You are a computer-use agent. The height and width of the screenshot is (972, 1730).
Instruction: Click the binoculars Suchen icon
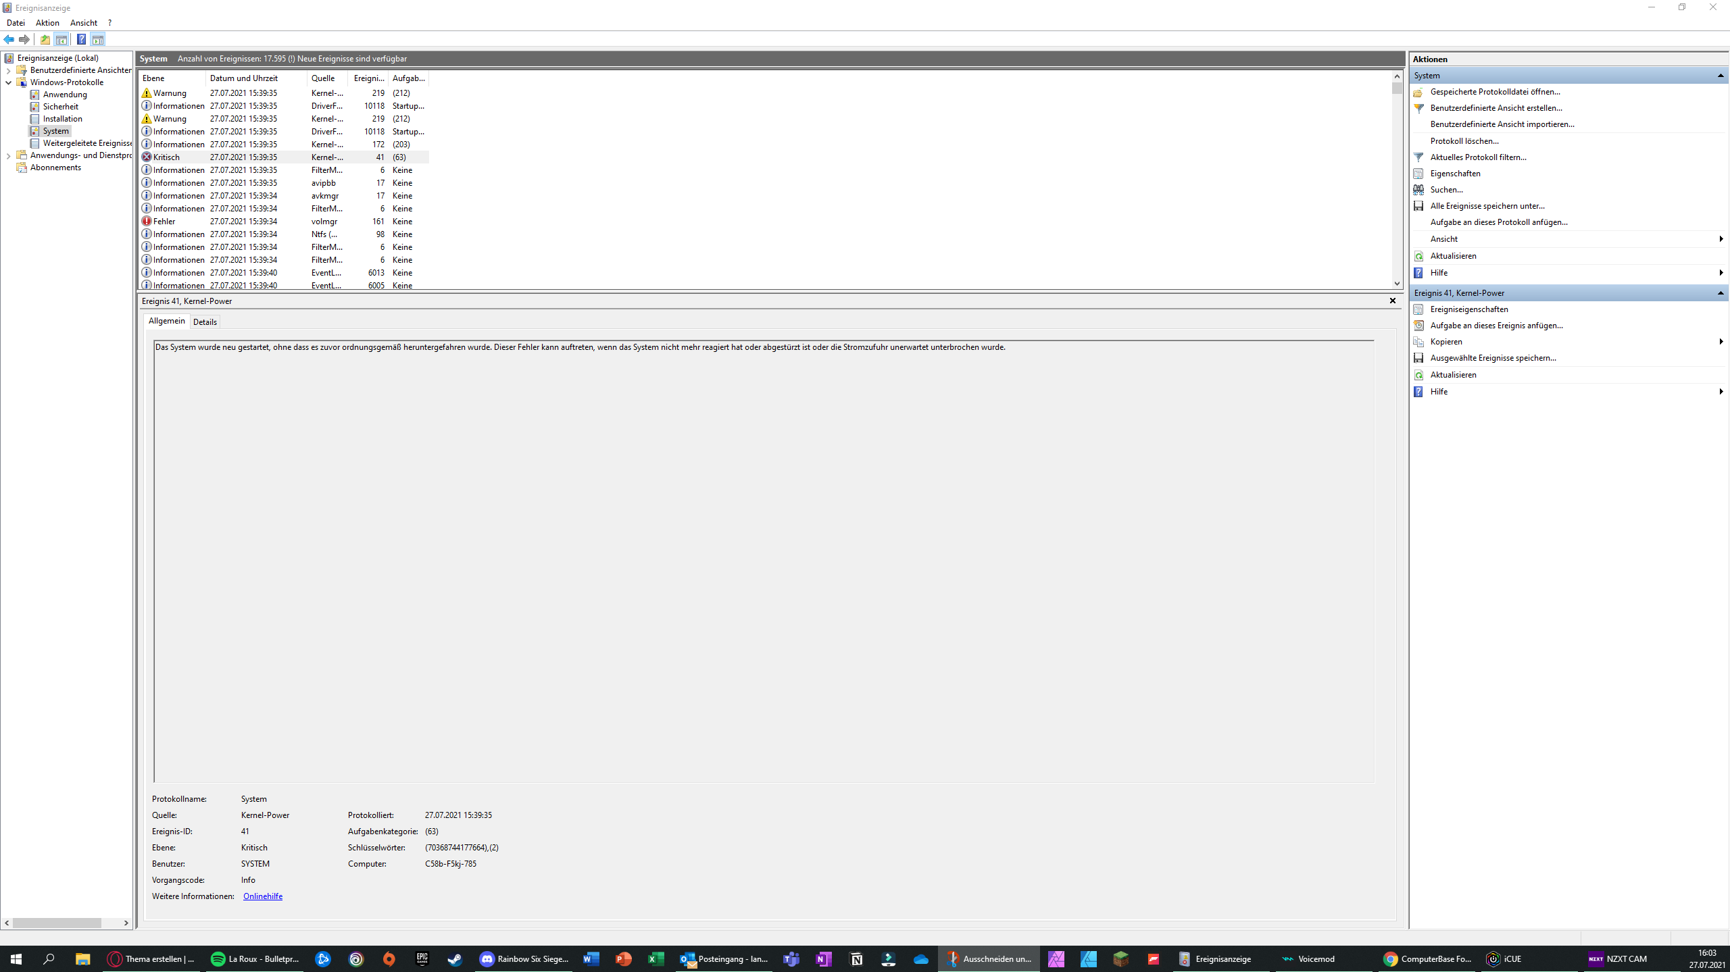click(1418, 190)
